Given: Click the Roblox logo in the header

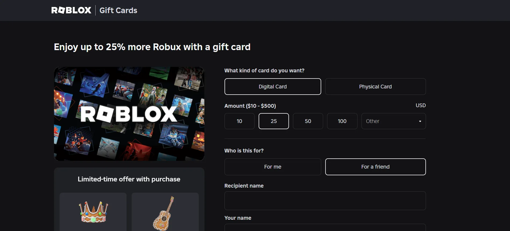Looking at the screenshot, I should tap(71, 10).
